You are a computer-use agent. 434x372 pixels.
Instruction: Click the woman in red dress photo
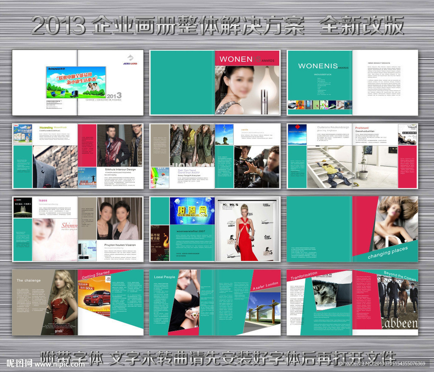point(247,229)
